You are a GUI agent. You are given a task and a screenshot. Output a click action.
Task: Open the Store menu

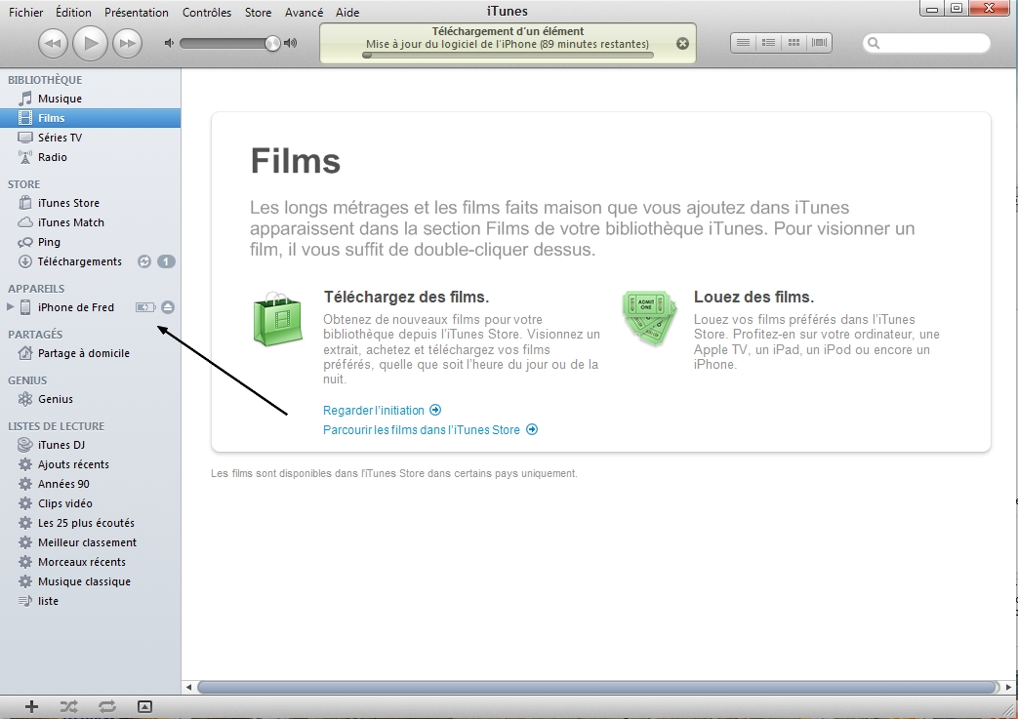pos(258,13)
